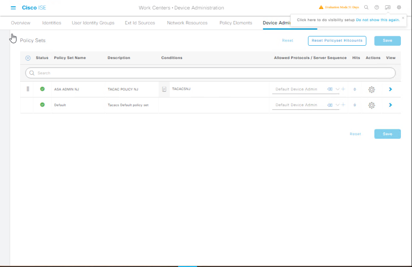Open the help question mark icon
Viewport: 412px width, 267px height.
tap(377, 7)
